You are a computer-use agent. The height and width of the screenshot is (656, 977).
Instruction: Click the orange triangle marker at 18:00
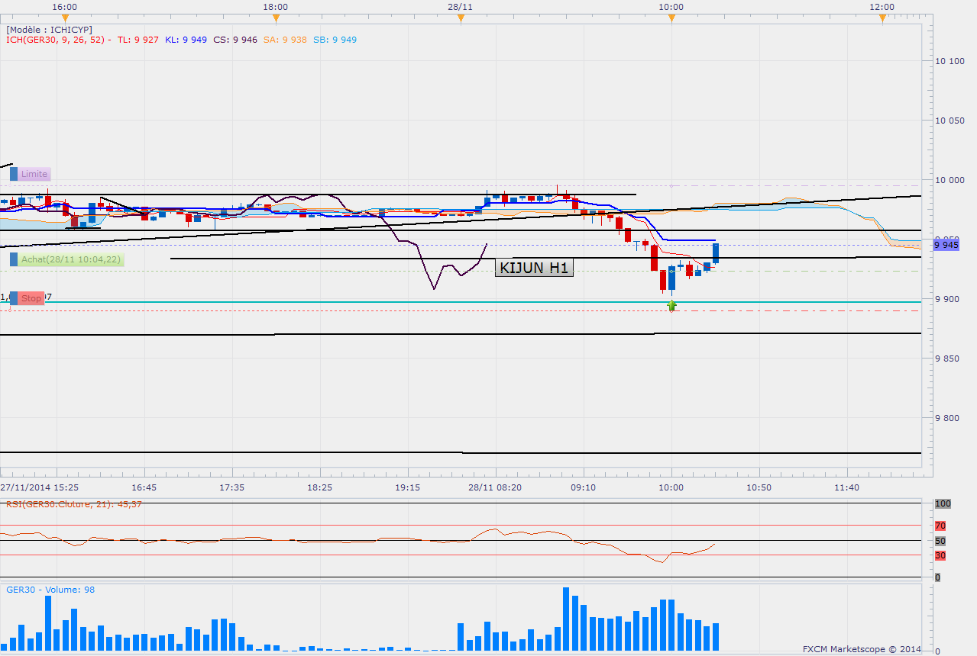[x=276, y=18]
